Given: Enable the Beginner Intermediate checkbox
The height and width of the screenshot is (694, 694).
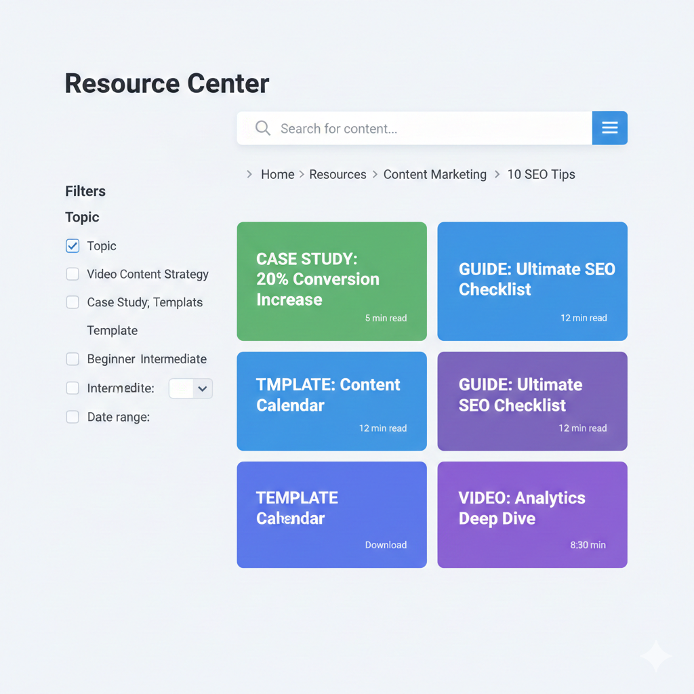Looking at the screenshot, I should [73, 359].
